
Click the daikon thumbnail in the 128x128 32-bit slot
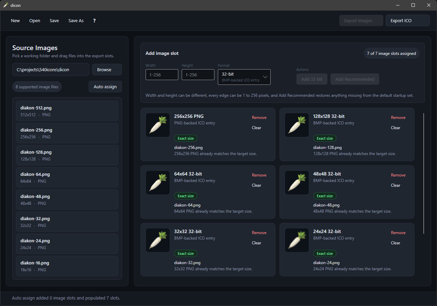click(297, 125)
